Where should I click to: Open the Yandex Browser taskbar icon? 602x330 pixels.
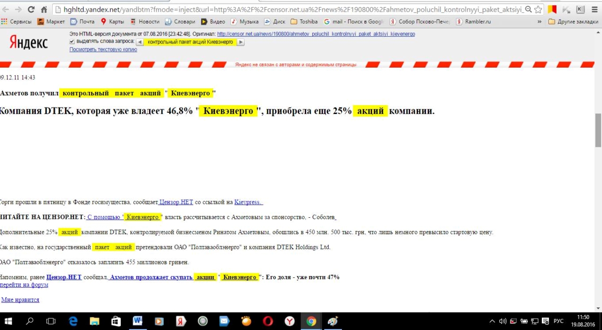290,321
